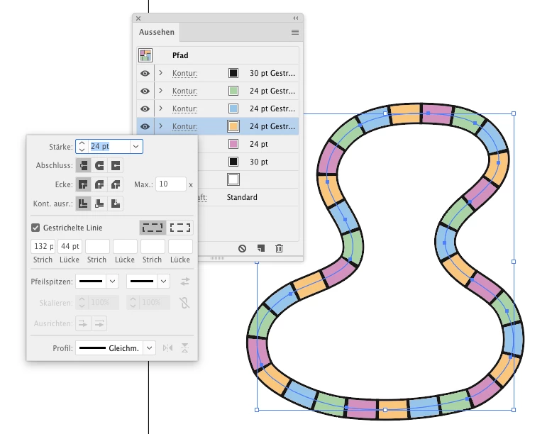Click the first Strich field 132 pt
Screen dimensions: 547x434
coord(43,246)
